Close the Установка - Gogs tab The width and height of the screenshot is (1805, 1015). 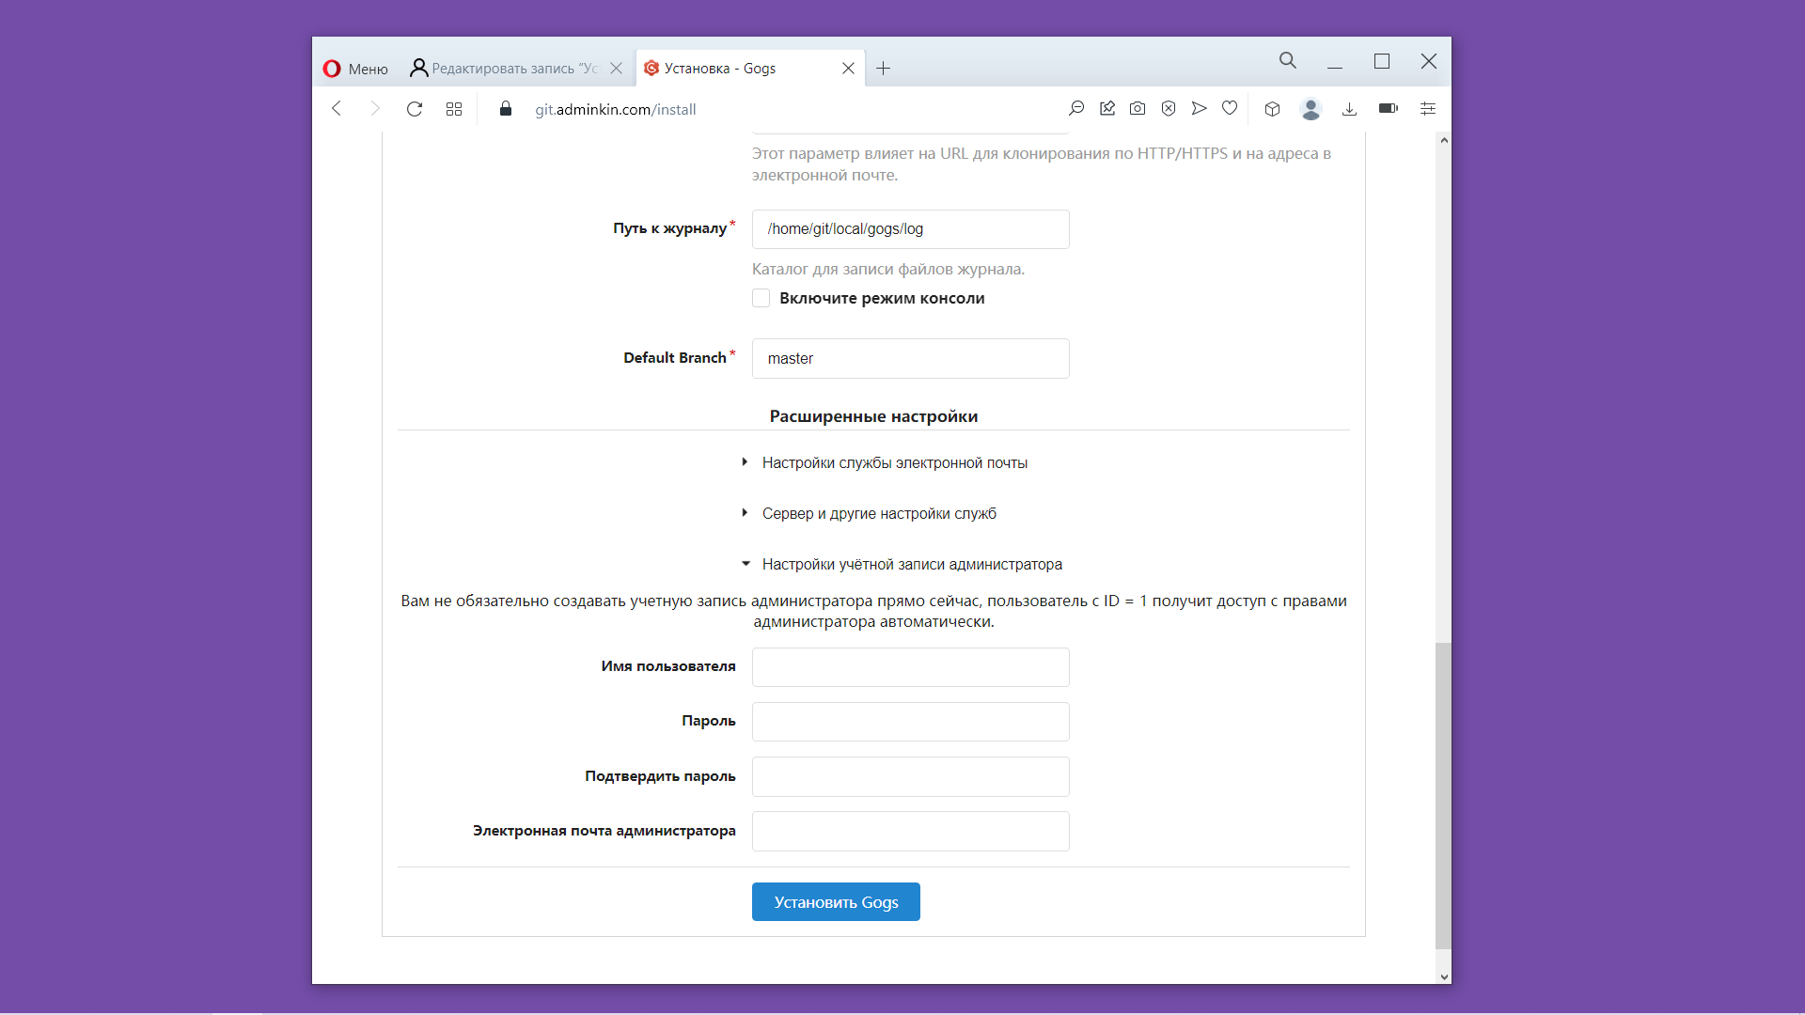848,69
